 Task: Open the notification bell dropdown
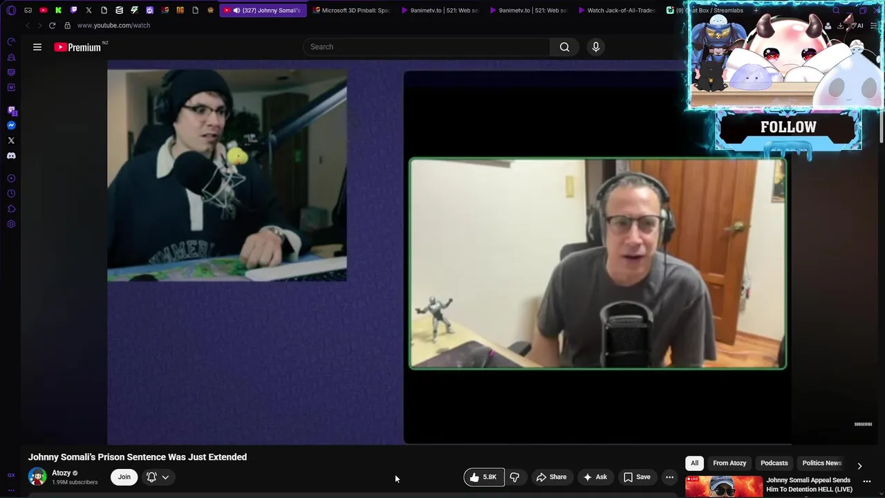click(158, 477)
